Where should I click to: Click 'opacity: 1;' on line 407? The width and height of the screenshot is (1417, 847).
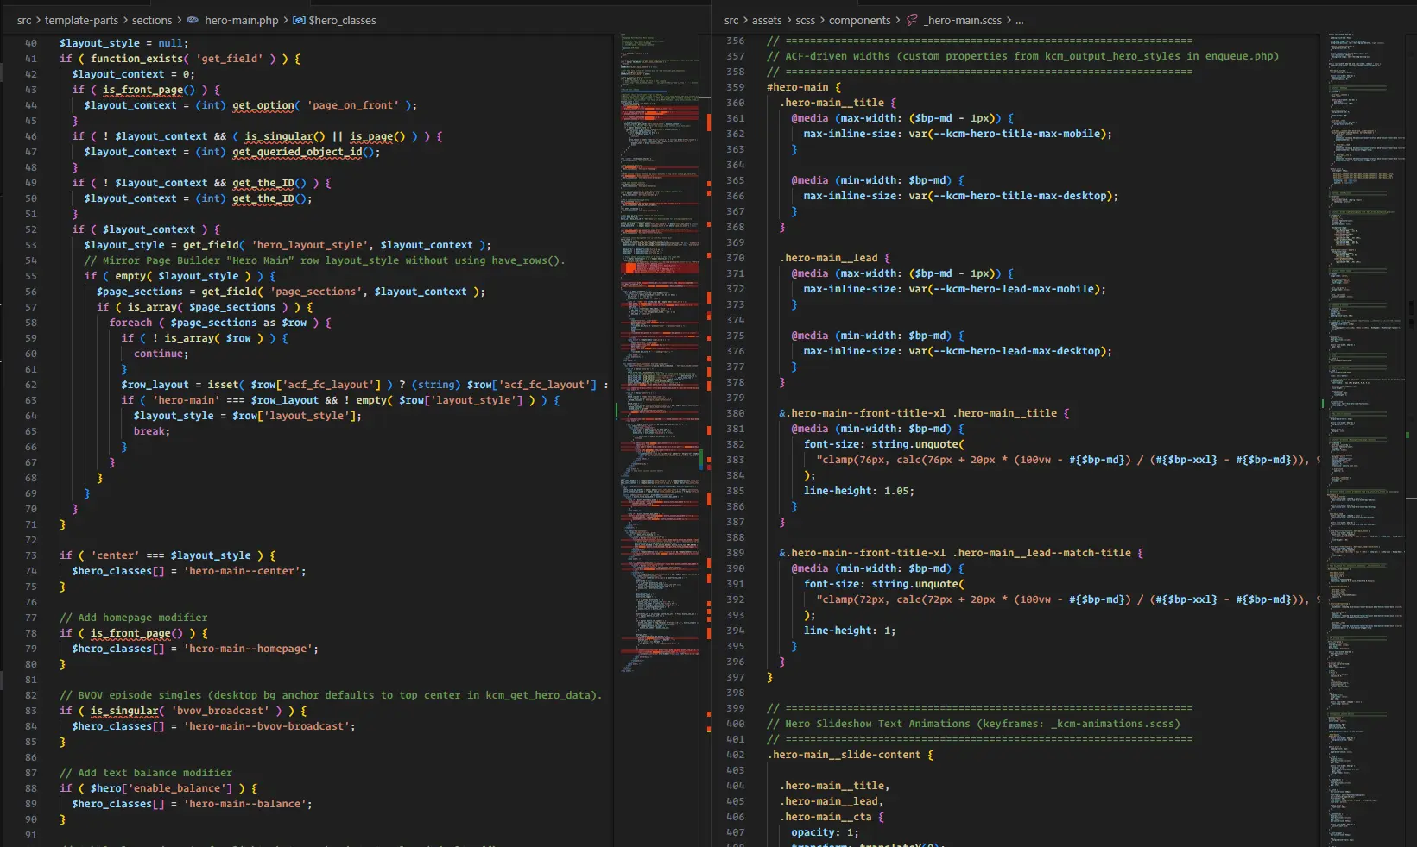[825, 832]
